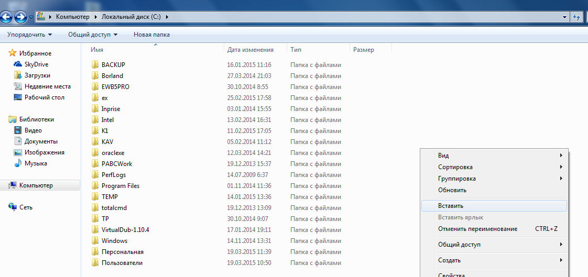Choose Отменить переименование in context menu
The width and height of the screenshot is (588, 277).
pos(494,229)
